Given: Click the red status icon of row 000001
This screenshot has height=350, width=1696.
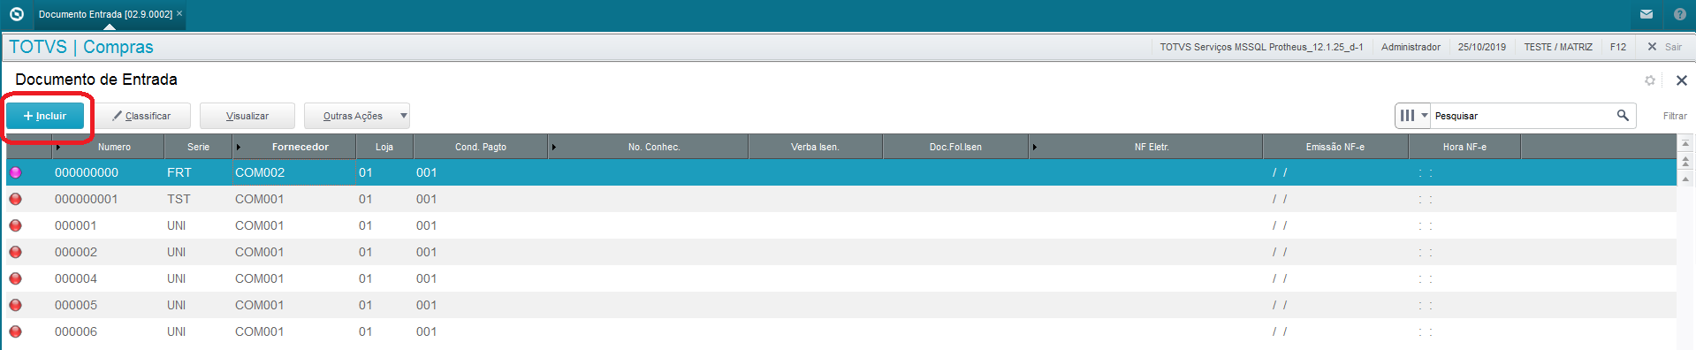Looking at the screenshot, I should tap(15, 225).
